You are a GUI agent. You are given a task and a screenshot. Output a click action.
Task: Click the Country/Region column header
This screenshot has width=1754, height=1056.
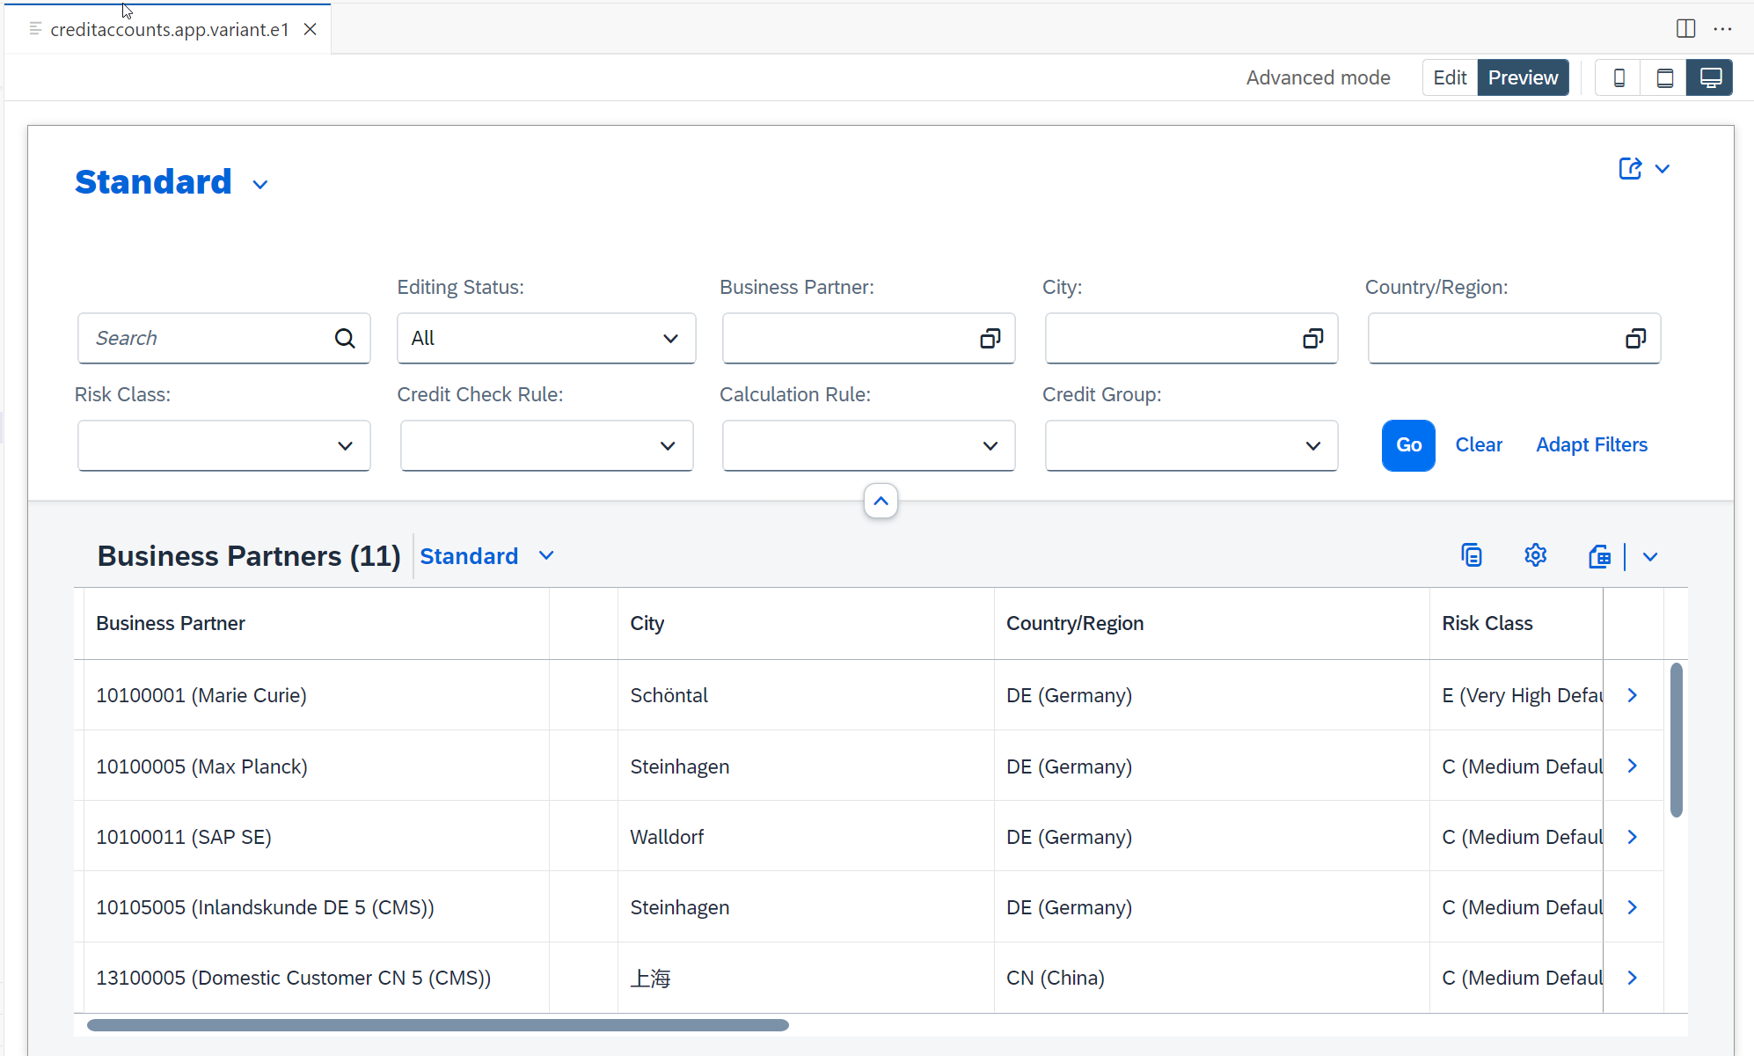(x=1211, y=623)
